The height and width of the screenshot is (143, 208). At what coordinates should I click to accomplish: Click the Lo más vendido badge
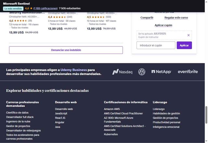13,9
